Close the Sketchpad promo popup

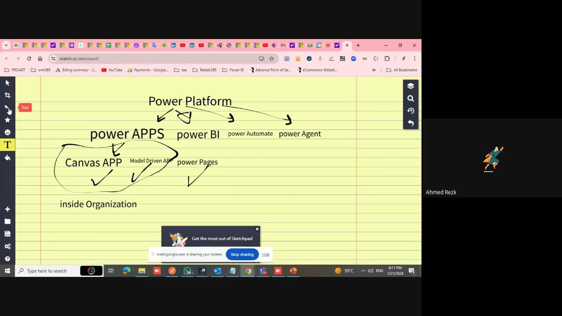click(257, 229)
